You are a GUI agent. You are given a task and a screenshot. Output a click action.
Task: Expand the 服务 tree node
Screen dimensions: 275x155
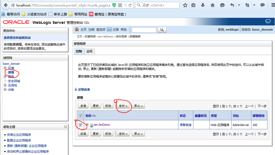5,76
